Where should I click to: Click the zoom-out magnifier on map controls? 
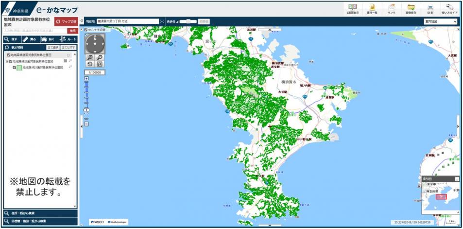[x=99, y=57]
